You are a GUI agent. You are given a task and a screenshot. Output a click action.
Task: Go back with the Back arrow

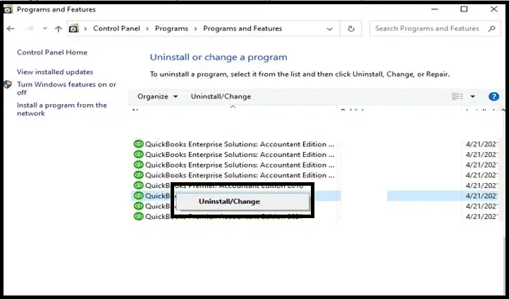[11, 29]
